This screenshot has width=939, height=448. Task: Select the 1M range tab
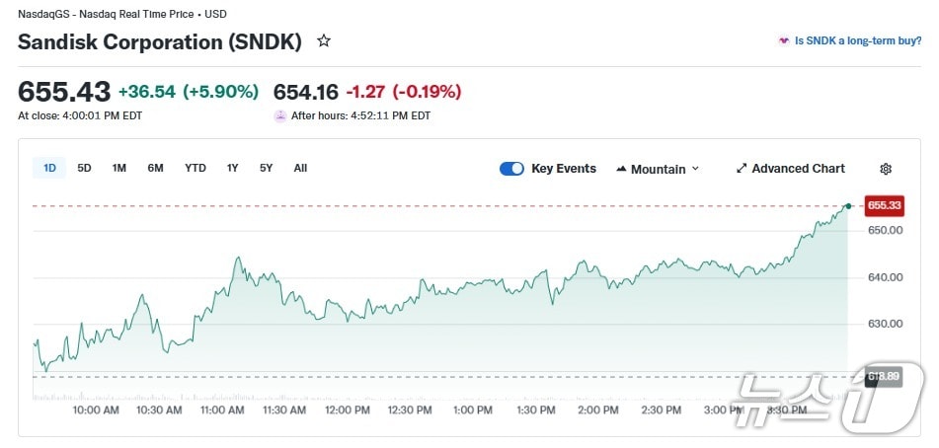click(x=119, y=168)
